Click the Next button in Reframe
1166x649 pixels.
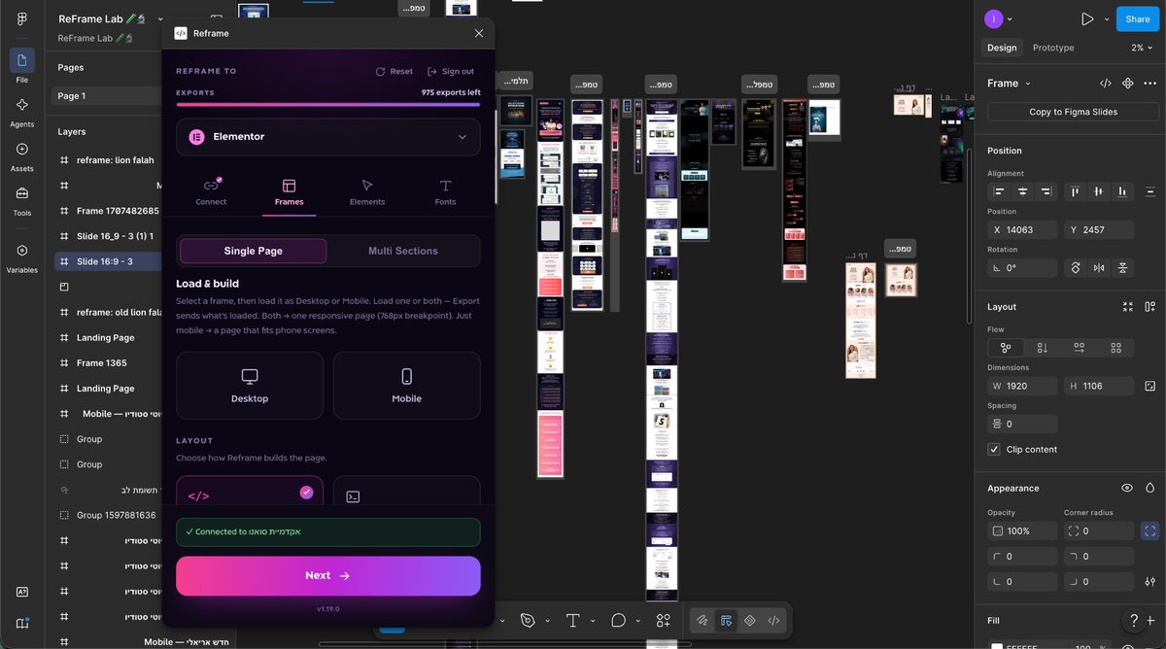[328, 576]
